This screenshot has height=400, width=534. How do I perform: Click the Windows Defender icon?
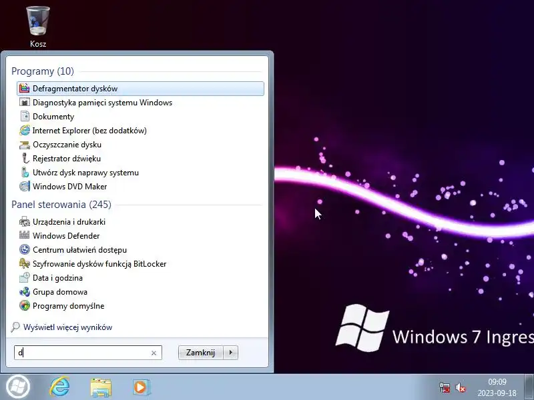pyautogui.click(x=25, y=235)
